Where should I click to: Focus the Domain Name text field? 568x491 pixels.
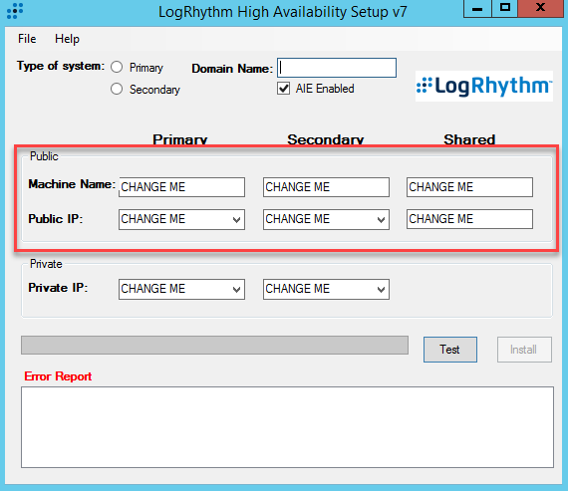[337, 68]
